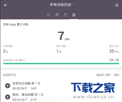Image resolution: width=122 pixels, height=102 pixels.
Task: Open the 所有训练历史 dropdown
Action: pyautogui.click(x=61, y=5)
